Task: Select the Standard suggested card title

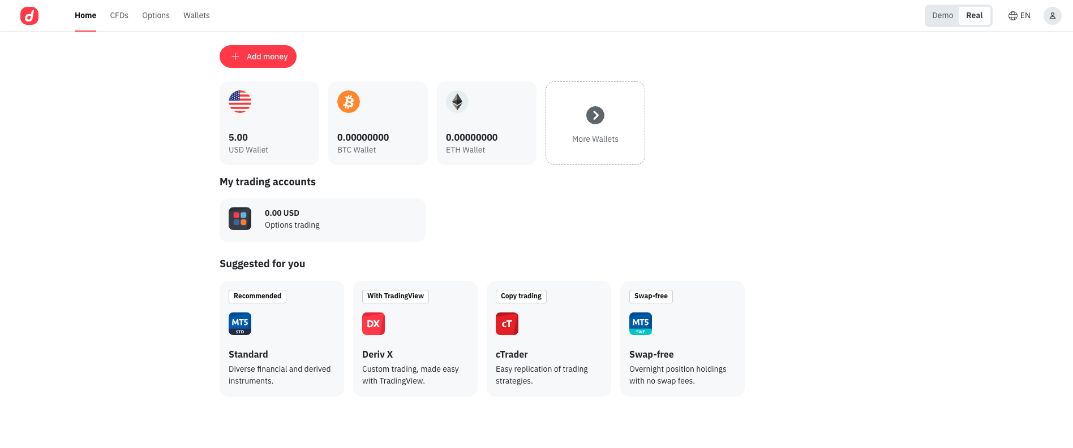Action: coord(248,354)
